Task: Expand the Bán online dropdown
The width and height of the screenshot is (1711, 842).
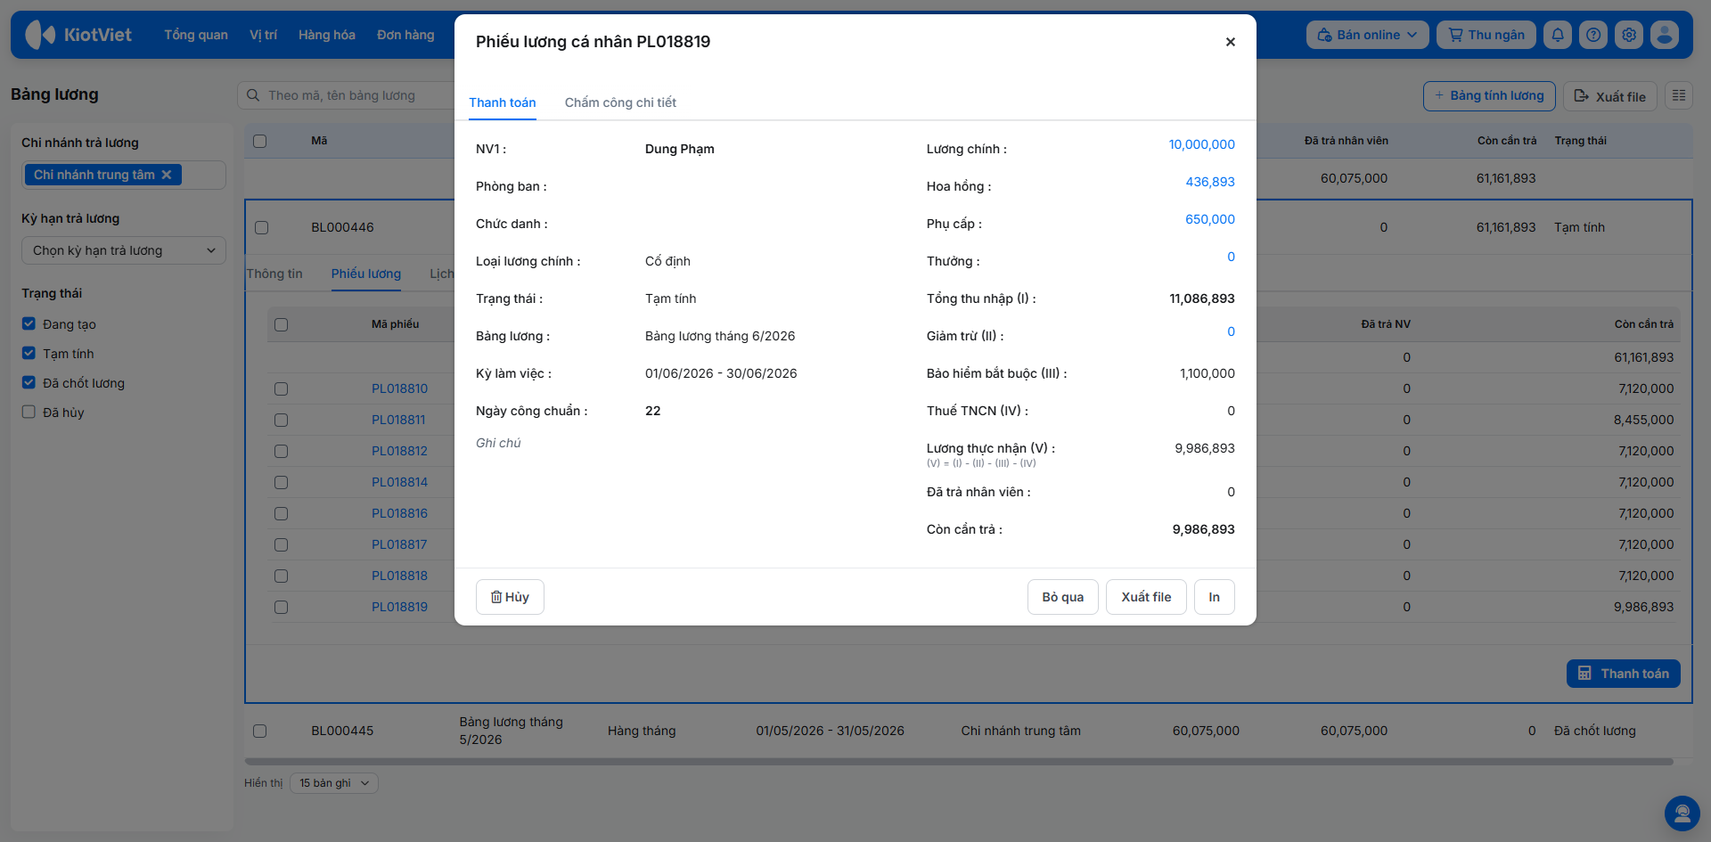Action: [1368, 35]
